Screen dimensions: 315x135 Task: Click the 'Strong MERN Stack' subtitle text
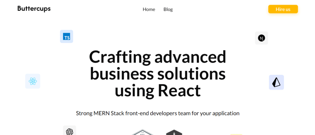coord(157,113)
